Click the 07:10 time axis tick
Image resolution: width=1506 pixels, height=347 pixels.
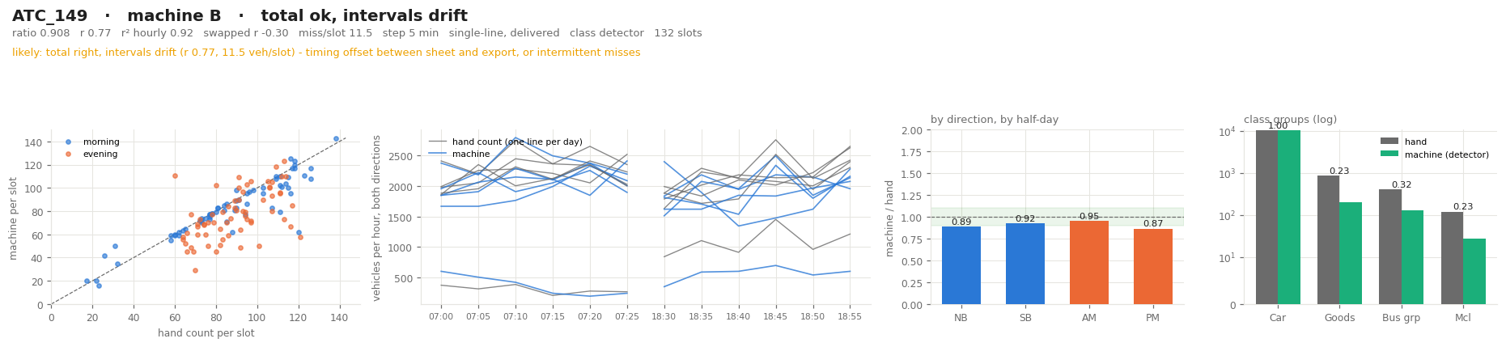pos(515,315)
